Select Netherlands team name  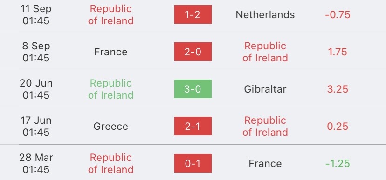pos(265,15)
